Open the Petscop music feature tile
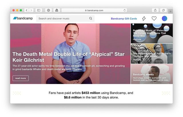 coord(152,33)
